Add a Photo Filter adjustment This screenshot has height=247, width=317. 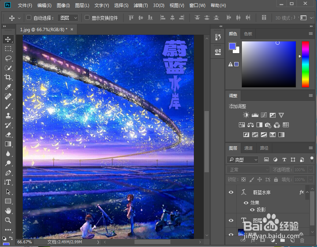click(268, 125)
